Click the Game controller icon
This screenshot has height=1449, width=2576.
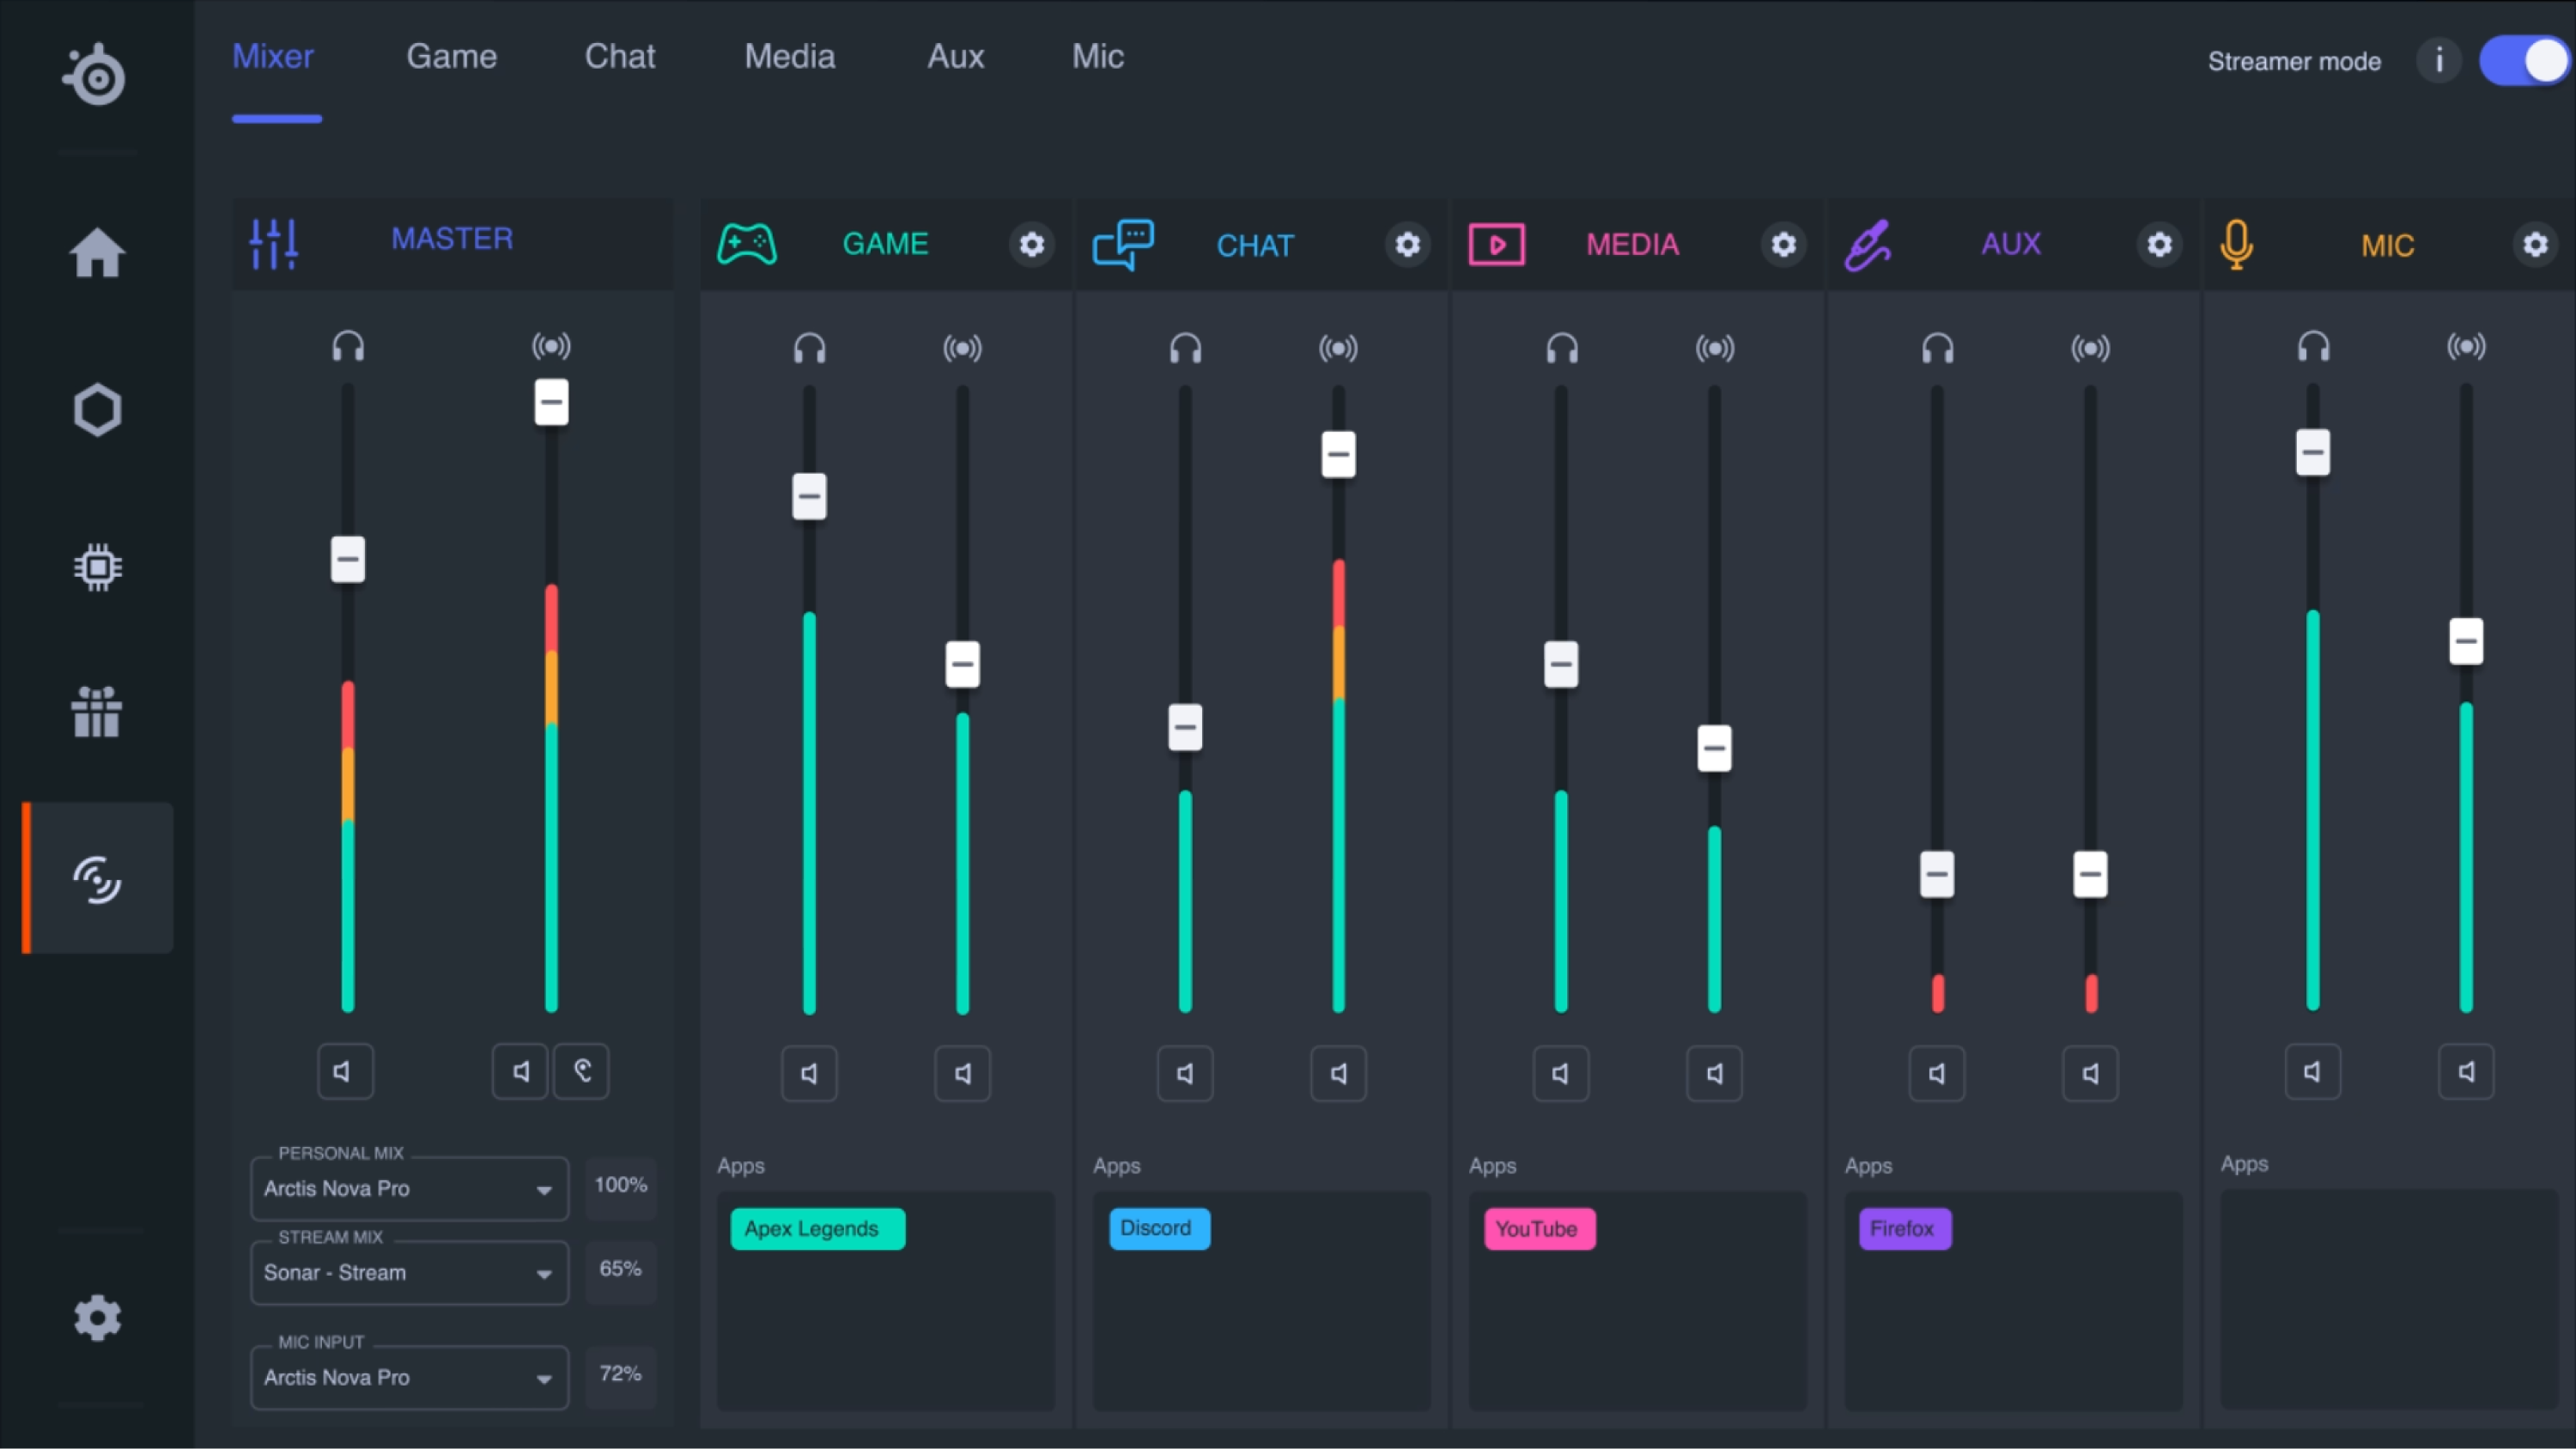tap(747, 244)
